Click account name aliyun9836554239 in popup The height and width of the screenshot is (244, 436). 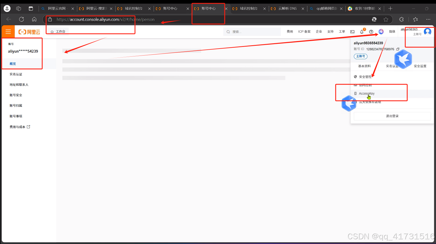[368, 43]
